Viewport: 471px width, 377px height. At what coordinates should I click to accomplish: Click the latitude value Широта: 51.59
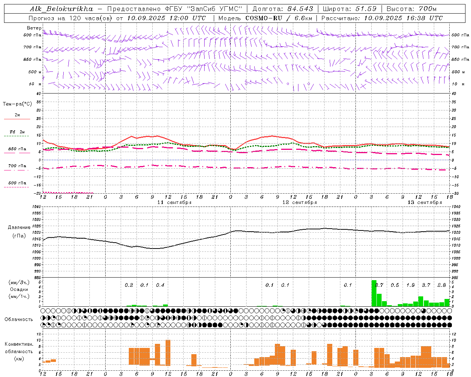[x=350, y=9]
